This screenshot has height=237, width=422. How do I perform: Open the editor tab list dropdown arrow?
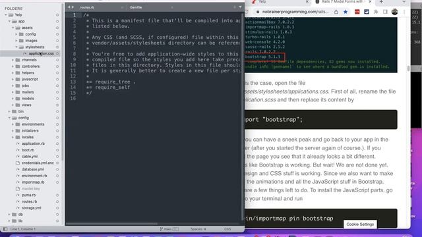click(x=240, y=7)
